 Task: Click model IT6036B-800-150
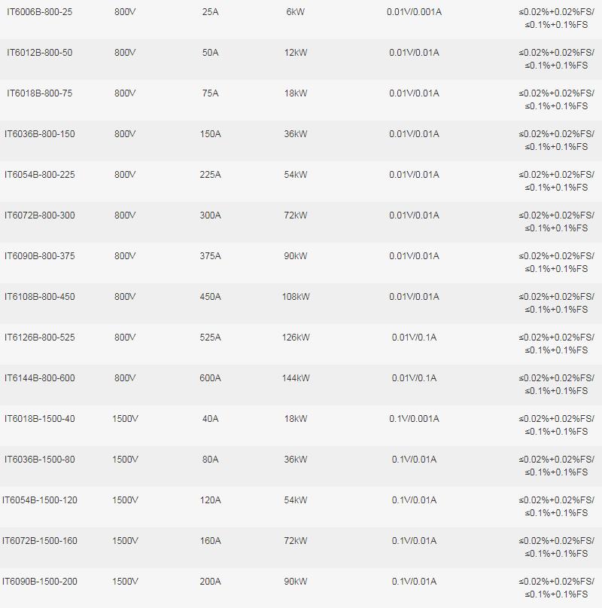pos(40,134)
